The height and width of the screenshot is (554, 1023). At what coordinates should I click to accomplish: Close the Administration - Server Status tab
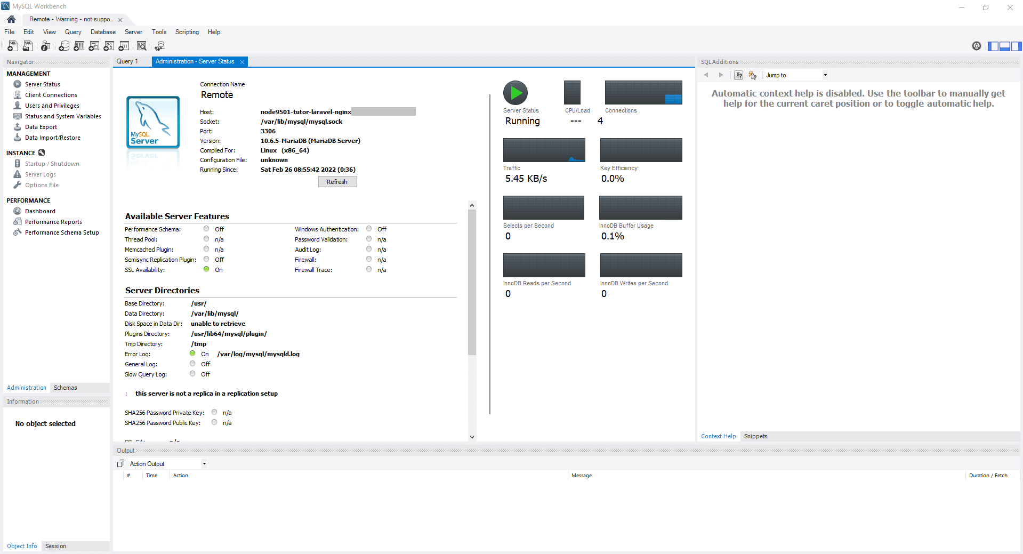click(242, 62)
